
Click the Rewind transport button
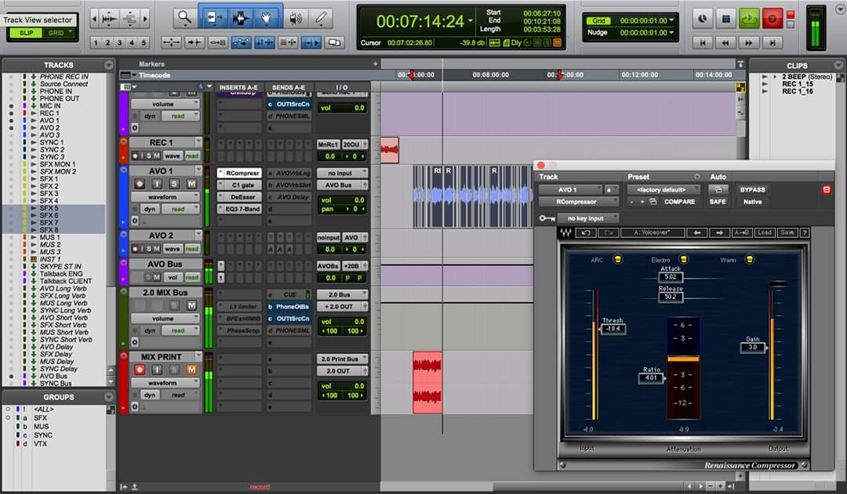pyautogui.click(x=725, y=42)
